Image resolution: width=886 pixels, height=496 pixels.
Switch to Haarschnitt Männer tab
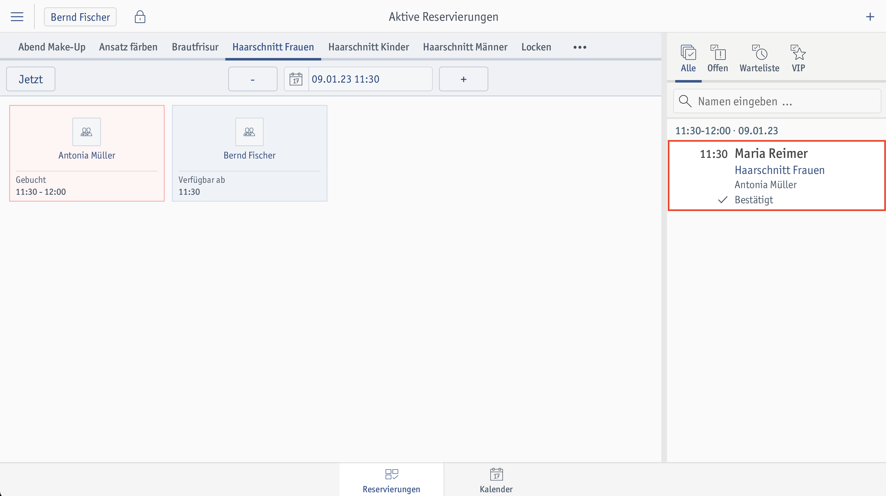coord(465,47)
